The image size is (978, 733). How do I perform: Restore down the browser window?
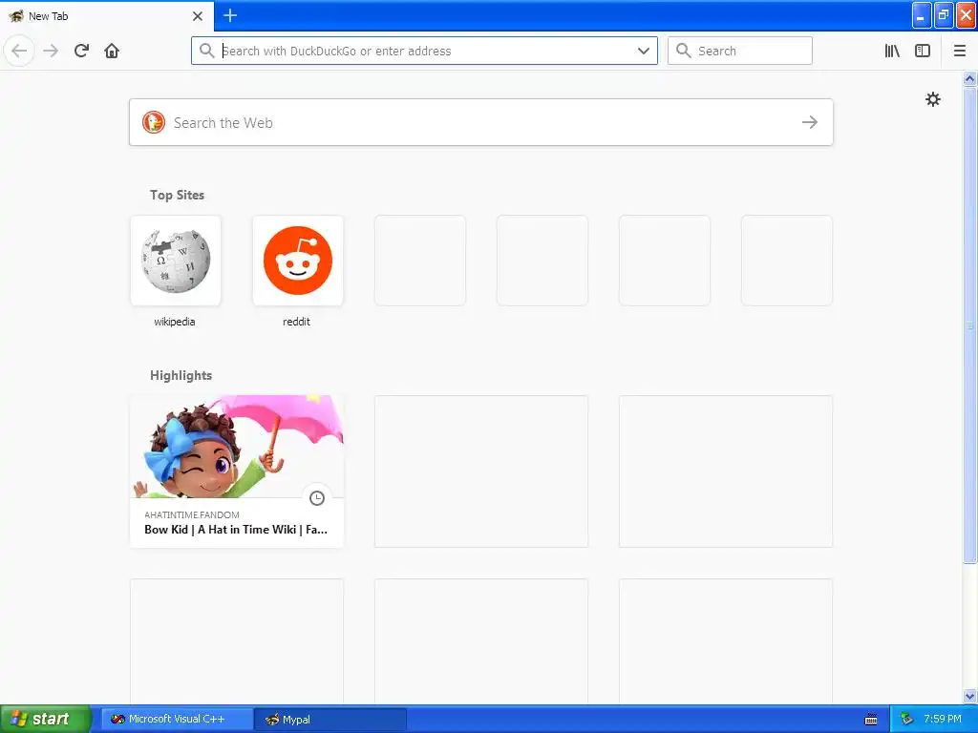point(944,15)
